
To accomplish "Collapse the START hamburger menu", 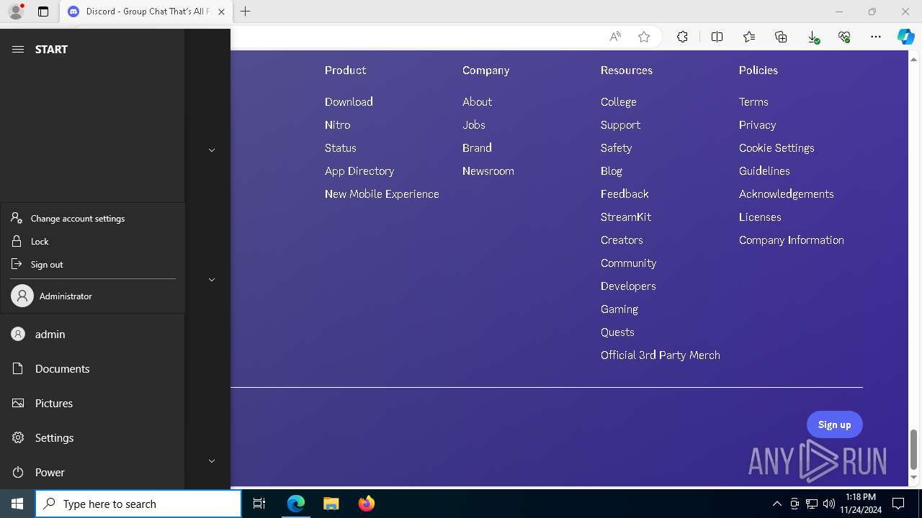I will click(18, 49).
